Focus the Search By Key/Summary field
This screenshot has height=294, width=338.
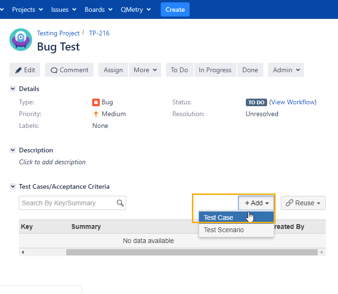click(x=72, y=203)
